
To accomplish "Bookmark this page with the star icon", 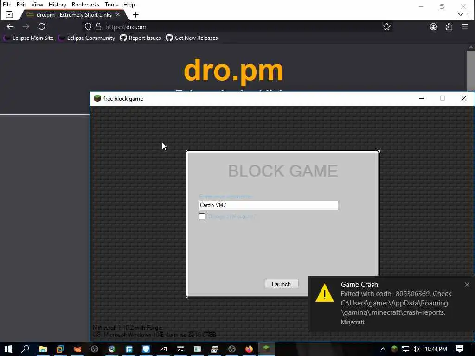I will [x=386, y=26].
